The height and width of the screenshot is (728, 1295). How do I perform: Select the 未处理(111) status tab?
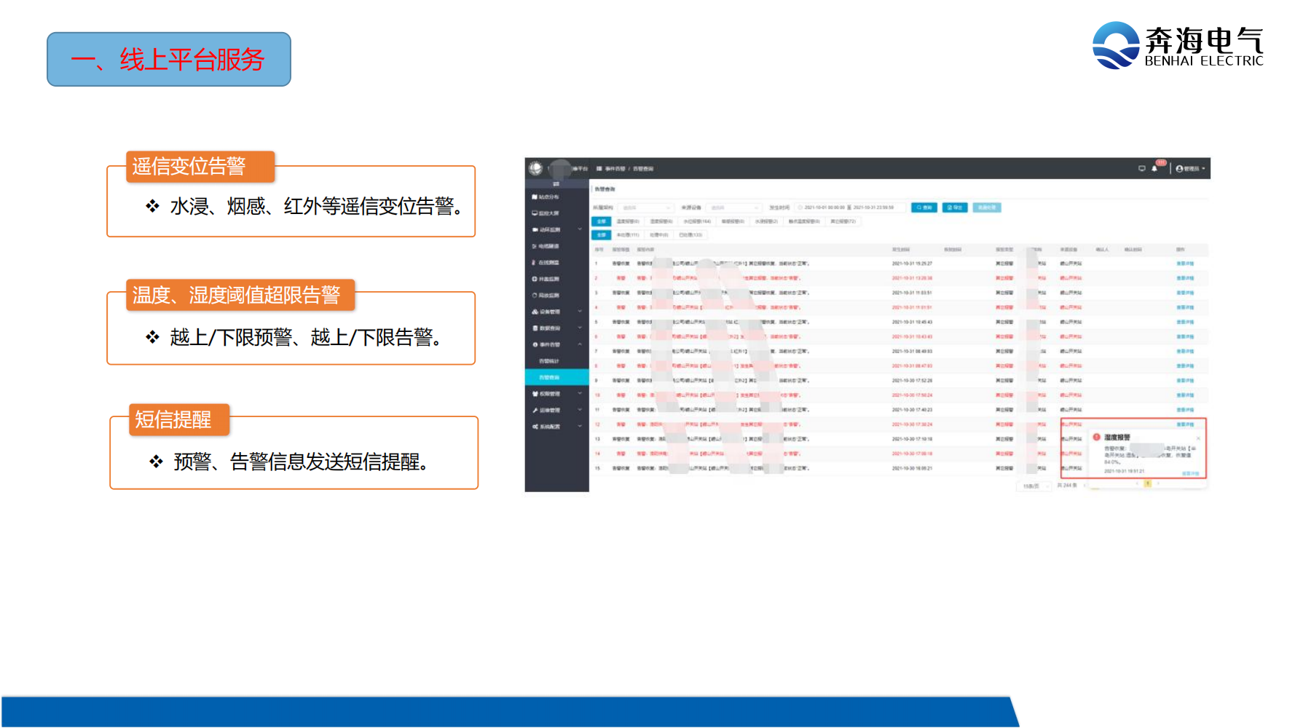coord(628,235)
